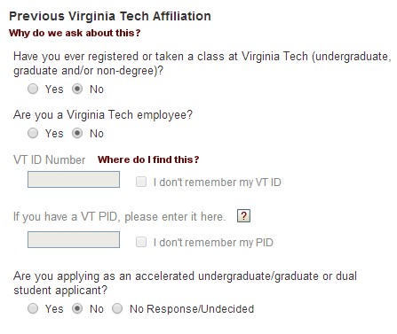397x334 pixels.
Task: Open 'Why do we ask about this?' link
Action: click(75, 33)
